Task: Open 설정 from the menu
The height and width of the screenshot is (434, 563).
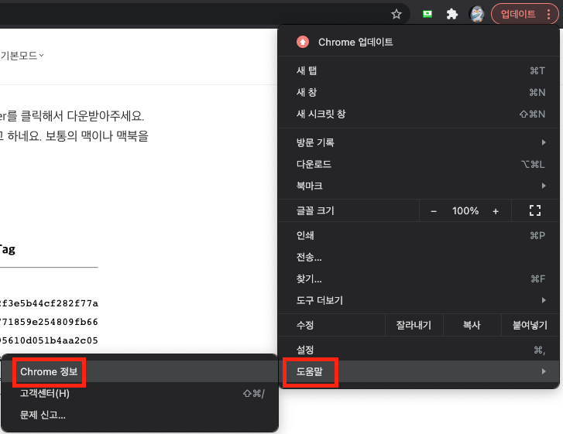Action: click(x=418, y=350)
